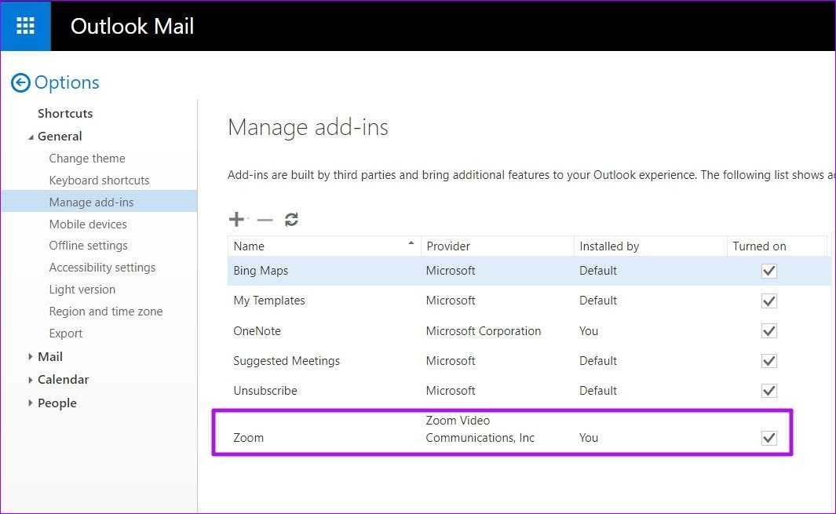Refresh the add-ins list
Image resolution: width=836 pixels, height=514 pixels.
(x=291, y=220)
